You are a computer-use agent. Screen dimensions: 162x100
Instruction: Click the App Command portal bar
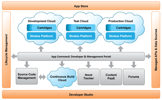(81, 56)
